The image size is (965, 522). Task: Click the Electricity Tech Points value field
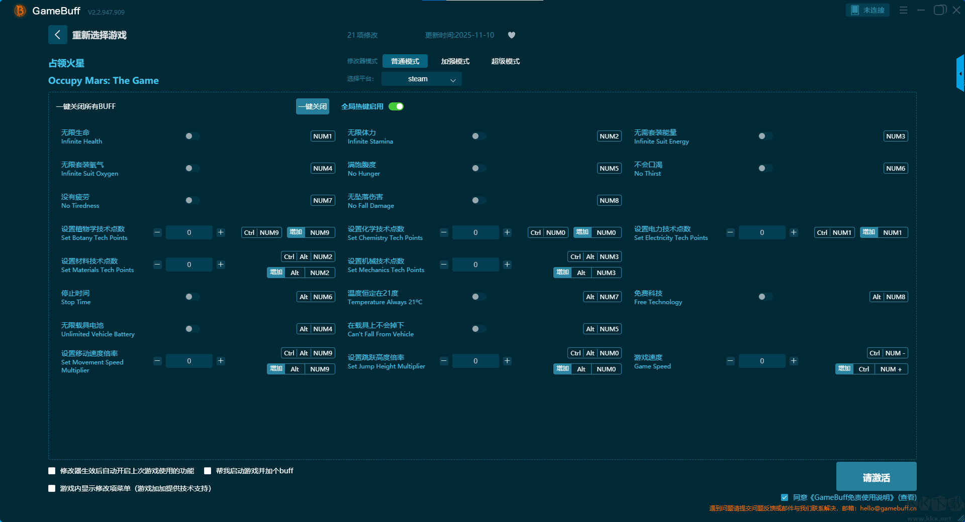(762, 232)
